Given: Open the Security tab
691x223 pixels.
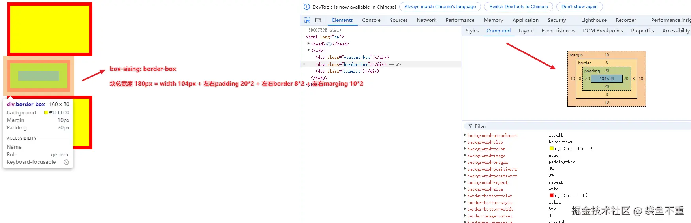Looking at the screenshot, I should pyautogui.click(x=557, y=20).
